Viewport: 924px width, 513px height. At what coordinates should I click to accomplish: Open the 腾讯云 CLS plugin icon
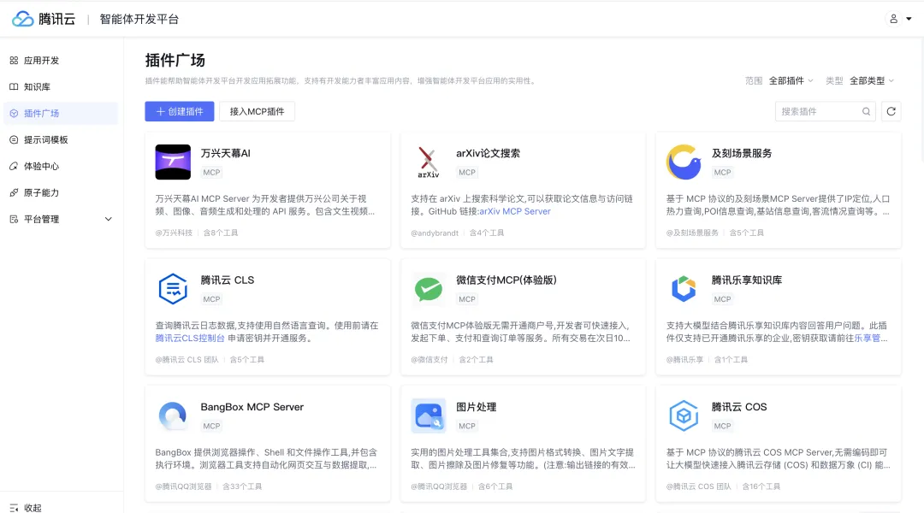click(x=173, y=289)
